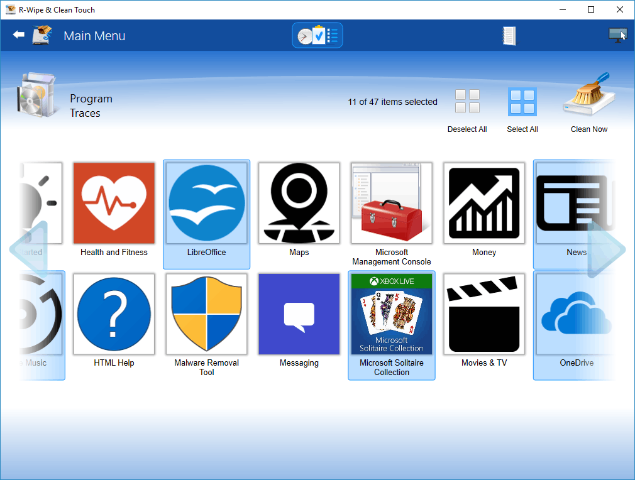
Task: Maximize the R-Wipe & Clean Touch window
Action: coord(591,9)
